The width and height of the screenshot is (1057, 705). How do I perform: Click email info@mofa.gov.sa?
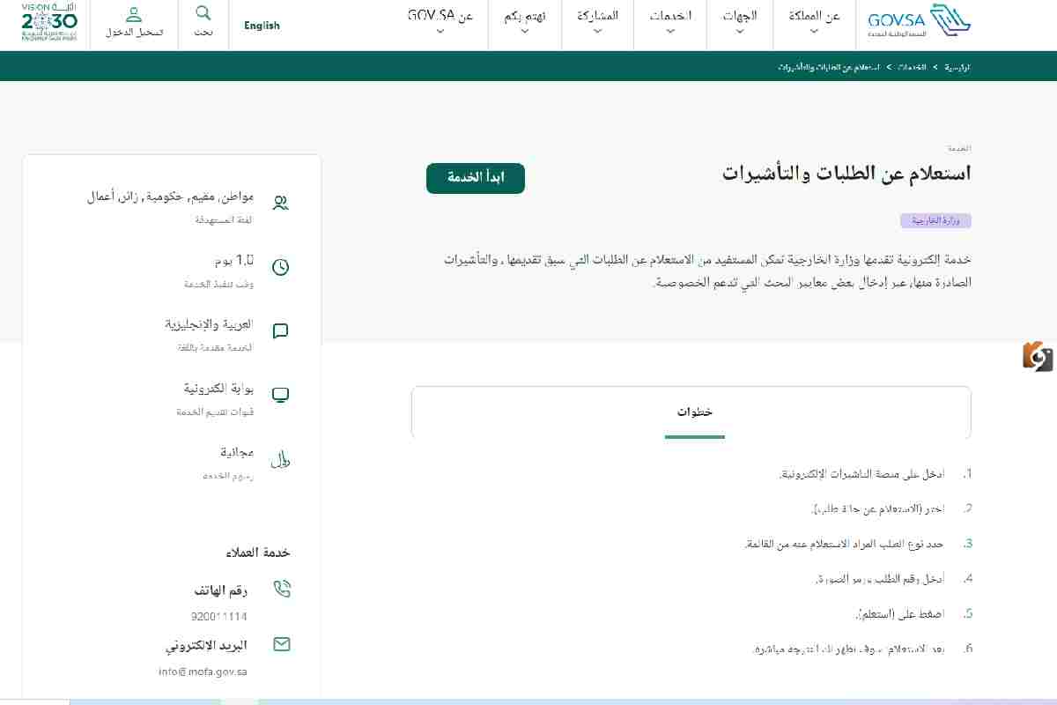click(203, 672)
